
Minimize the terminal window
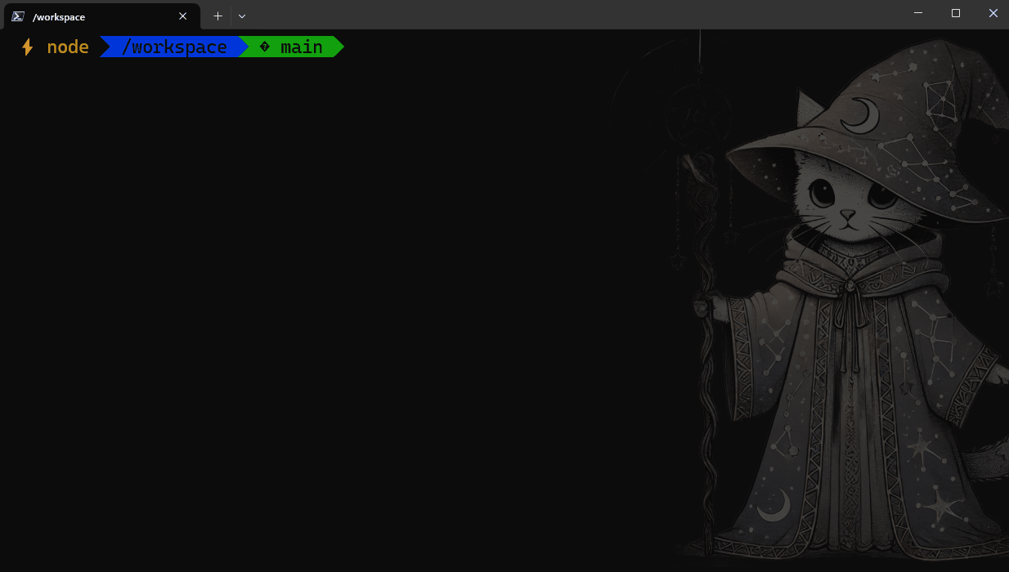click(x=918, y=13)
